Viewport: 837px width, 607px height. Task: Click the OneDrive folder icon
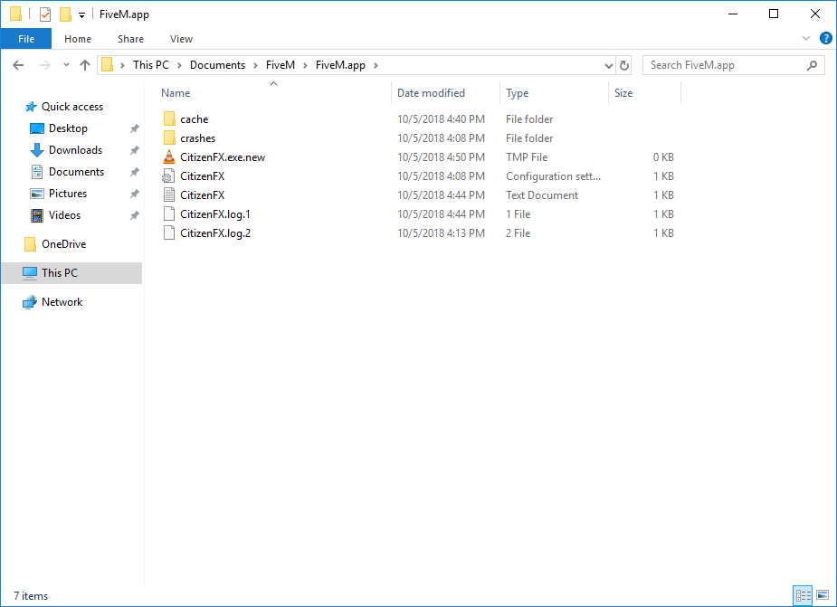(x=31, y=244)
